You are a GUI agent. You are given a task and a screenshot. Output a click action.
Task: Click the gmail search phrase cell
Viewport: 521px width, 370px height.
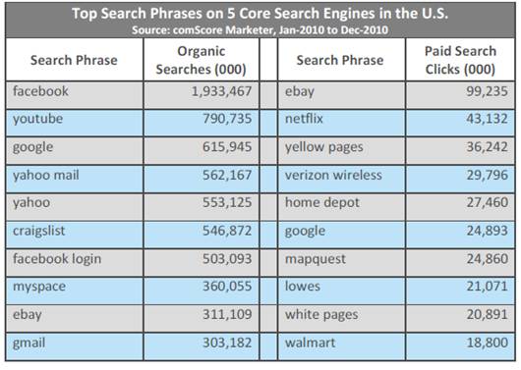coord(75,346)
